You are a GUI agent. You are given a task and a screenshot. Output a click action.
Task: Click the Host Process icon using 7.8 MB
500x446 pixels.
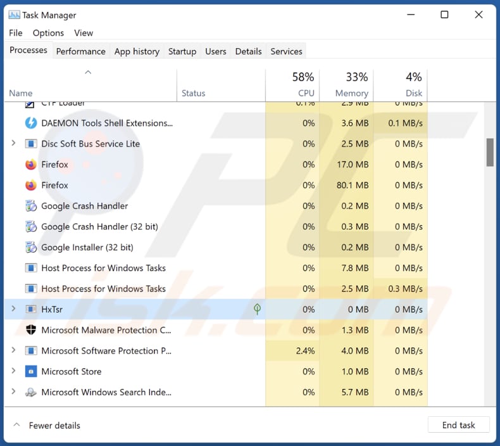pyautogui.click(x=31, y=268)
